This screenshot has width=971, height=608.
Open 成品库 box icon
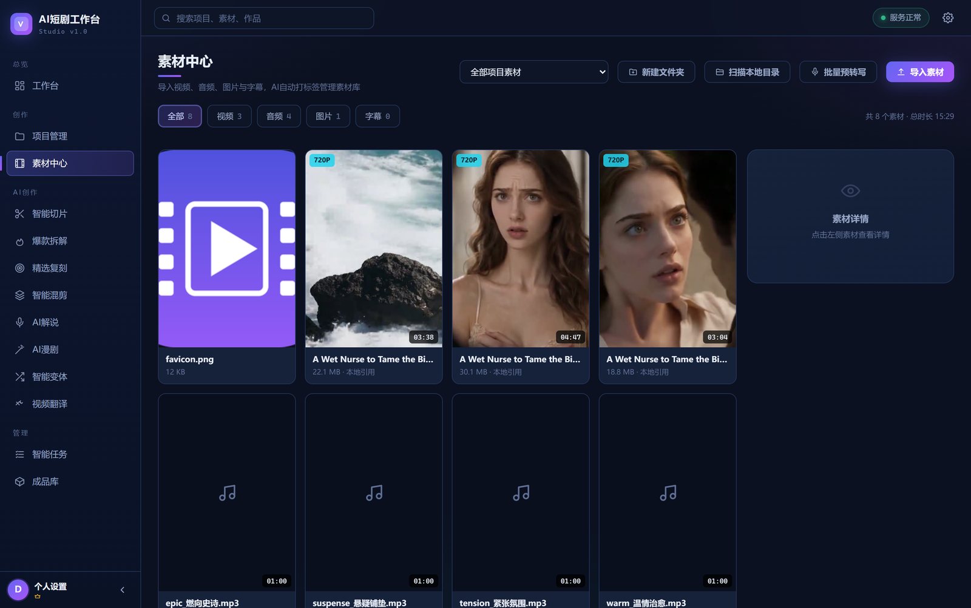tap(19, 482)
